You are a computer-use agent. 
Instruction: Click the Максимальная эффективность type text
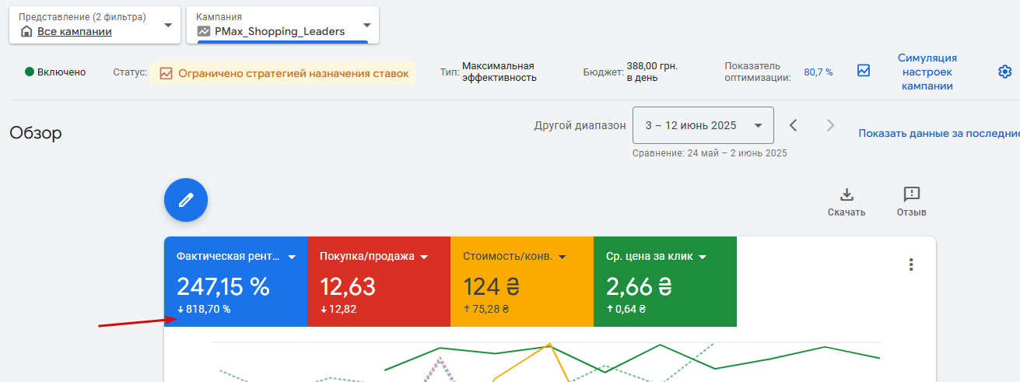[x=498, y=72]
